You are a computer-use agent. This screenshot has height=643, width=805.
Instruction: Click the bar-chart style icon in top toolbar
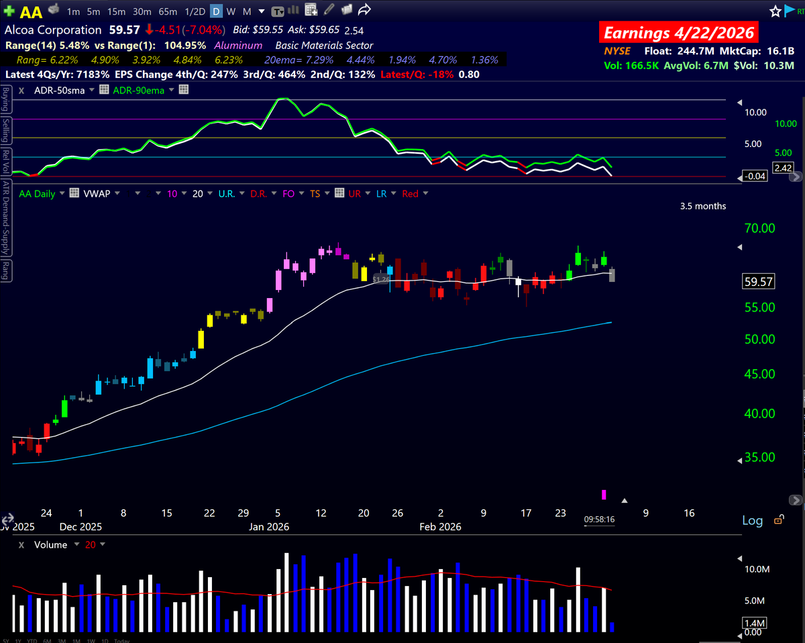pos(294,11)
